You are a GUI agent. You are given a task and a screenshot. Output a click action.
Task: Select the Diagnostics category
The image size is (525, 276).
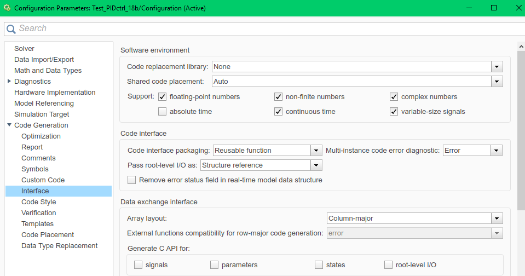tap(32, 82)
